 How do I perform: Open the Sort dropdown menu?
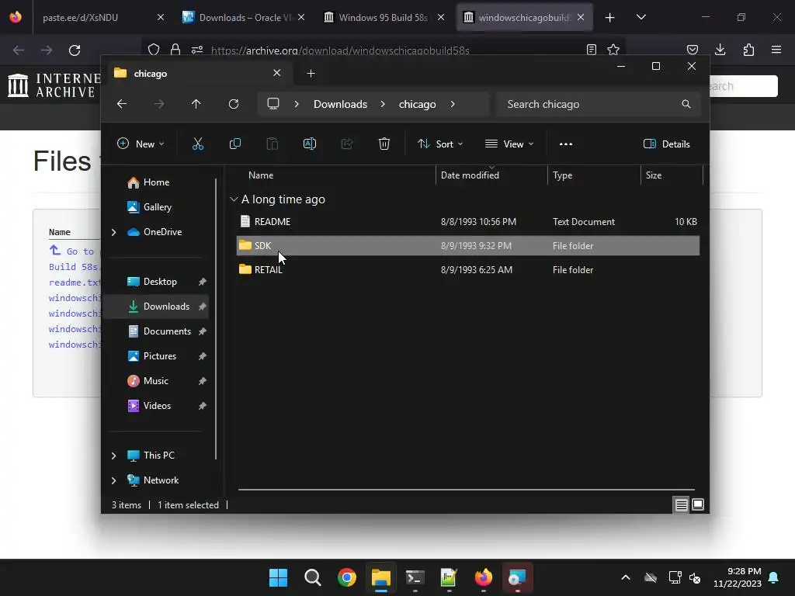[440, 144]
